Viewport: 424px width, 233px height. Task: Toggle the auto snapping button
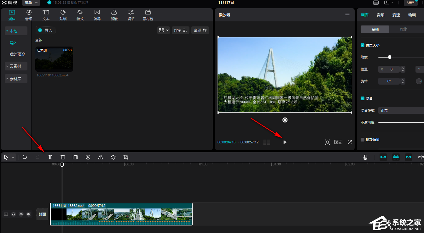[x=396, y=157]
